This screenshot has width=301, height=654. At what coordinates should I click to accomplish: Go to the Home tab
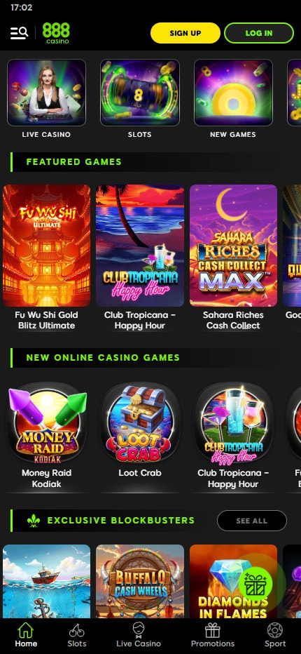point(26,635)
